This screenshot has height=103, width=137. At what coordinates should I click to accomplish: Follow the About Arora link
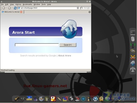pos(64,55)
